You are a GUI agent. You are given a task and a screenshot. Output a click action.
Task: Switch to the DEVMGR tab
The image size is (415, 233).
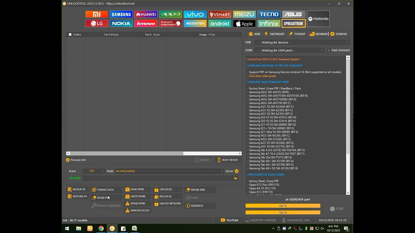pos(319,34)
